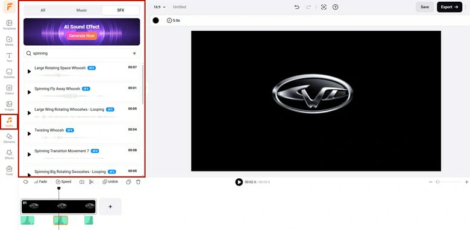Screen dimensions: 470x230
Task: Click the Generate Now button
Action: 81,36
